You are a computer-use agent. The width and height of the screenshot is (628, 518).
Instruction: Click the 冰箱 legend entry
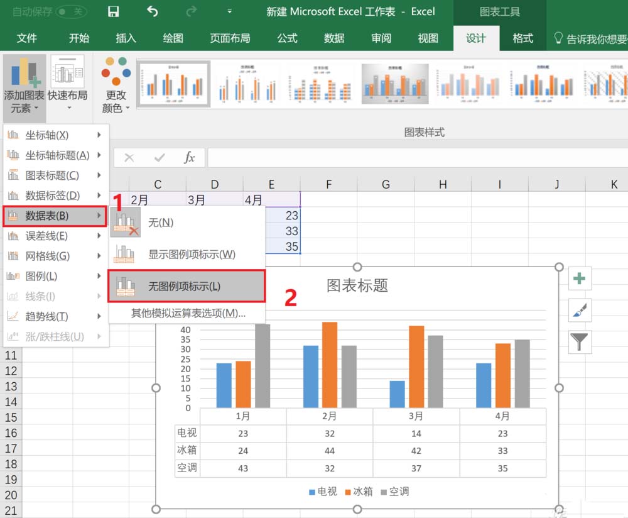click(x=359, y=492)
